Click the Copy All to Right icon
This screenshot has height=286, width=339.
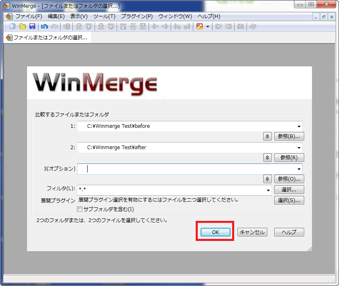219,26
